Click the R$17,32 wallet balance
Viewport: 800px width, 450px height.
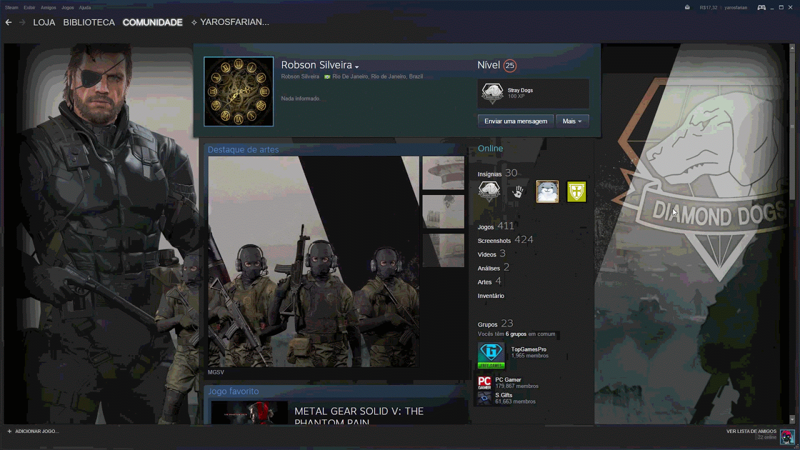tap(708, 7)
